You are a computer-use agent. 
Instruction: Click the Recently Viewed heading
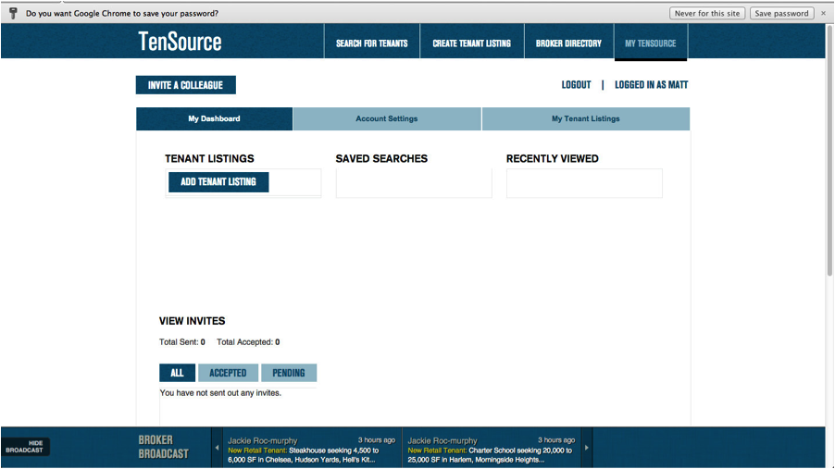point(553,158)
